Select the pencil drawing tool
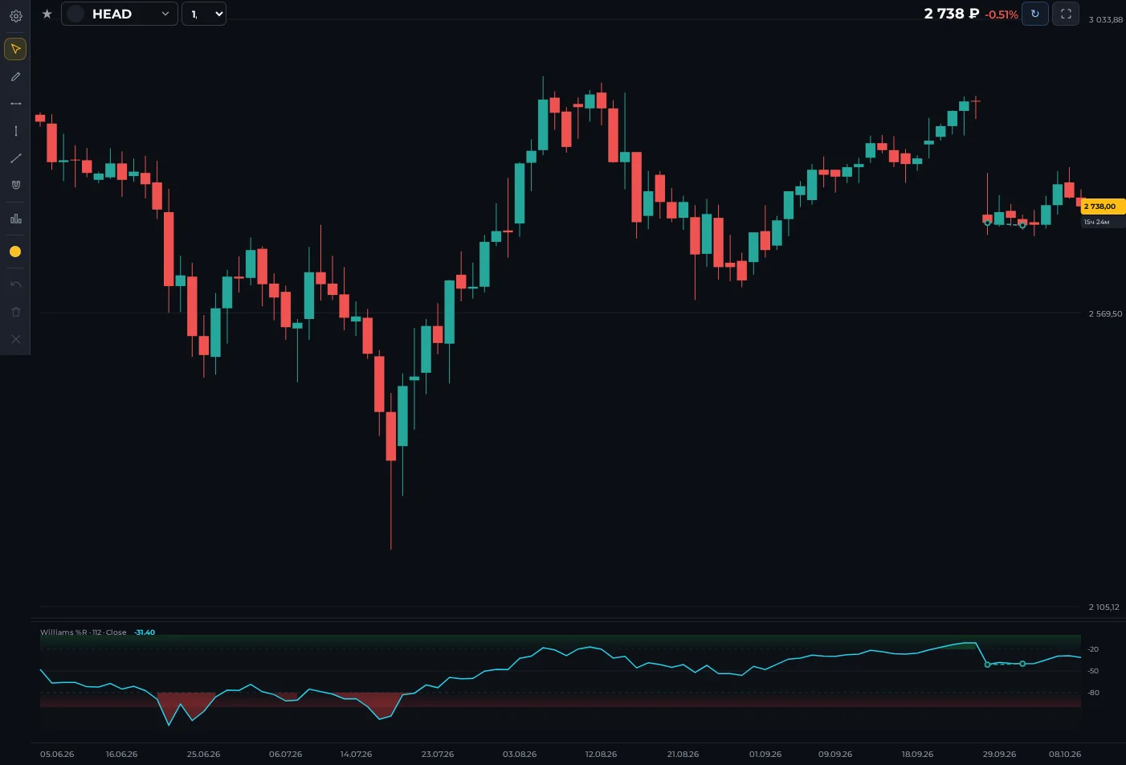 pos(15,77)
